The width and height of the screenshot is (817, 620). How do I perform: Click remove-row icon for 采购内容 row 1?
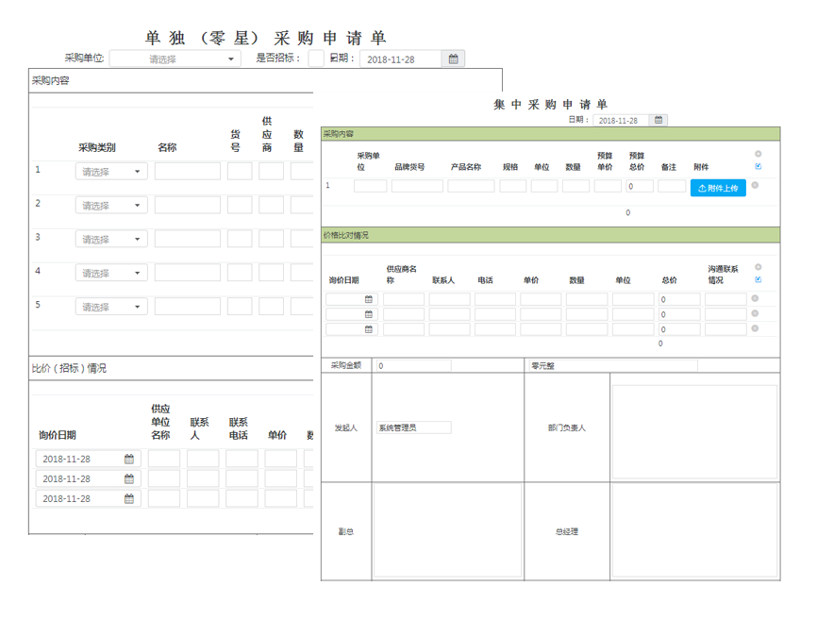(755, 185)
